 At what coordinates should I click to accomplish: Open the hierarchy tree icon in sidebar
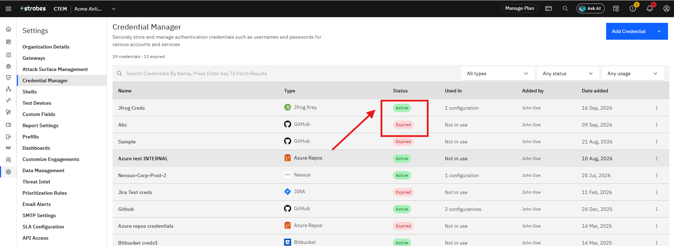pyautogui.click(x=8, y=89)
